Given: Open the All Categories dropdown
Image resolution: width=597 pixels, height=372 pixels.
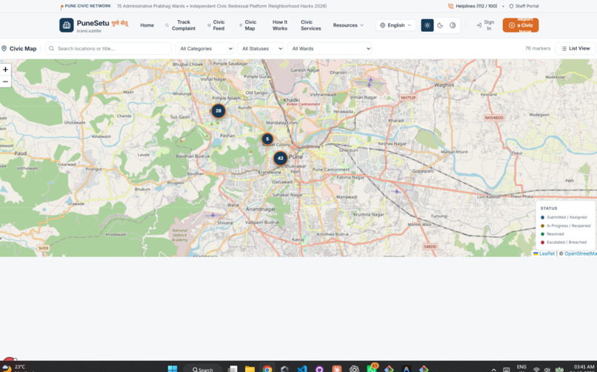Looking at the screenshot, I should pos(205,48).
